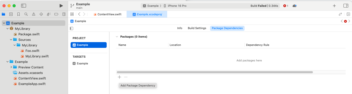
Task: Open the Source Control navigator
Action: pos(11,14)
